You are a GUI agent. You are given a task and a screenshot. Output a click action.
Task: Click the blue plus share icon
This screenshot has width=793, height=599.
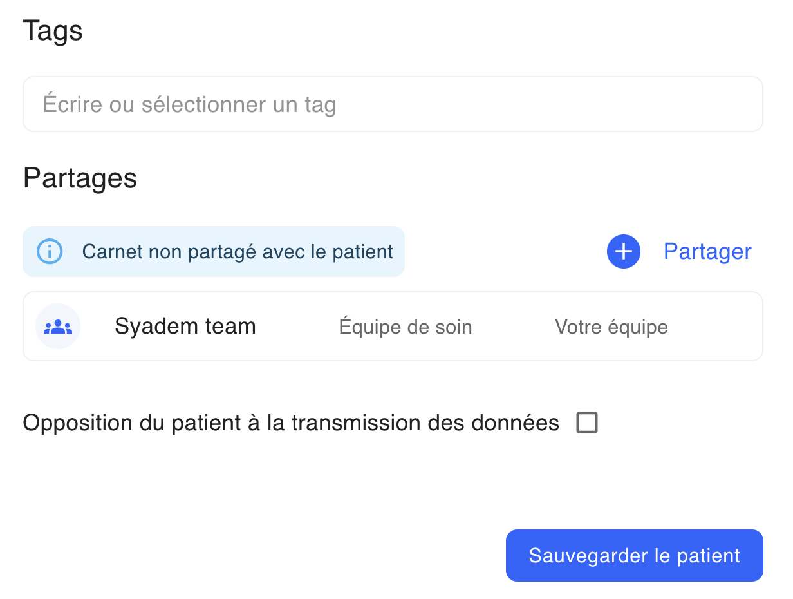623,252
